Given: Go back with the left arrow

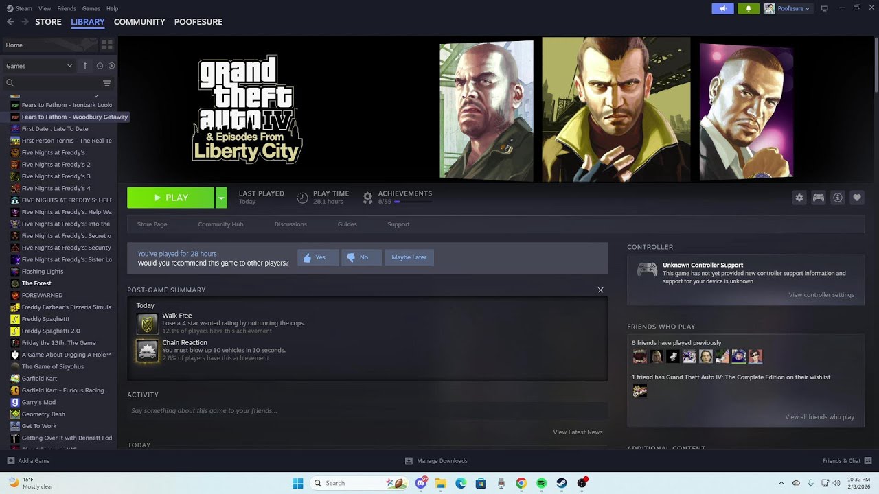Looking at the screenshot, I should pos(10,22).
